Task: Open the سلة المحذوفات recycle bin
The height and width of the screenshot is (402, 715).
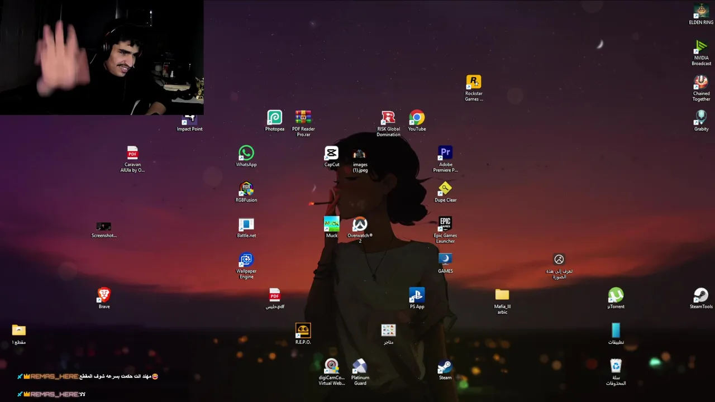Action: click(616, 372)
